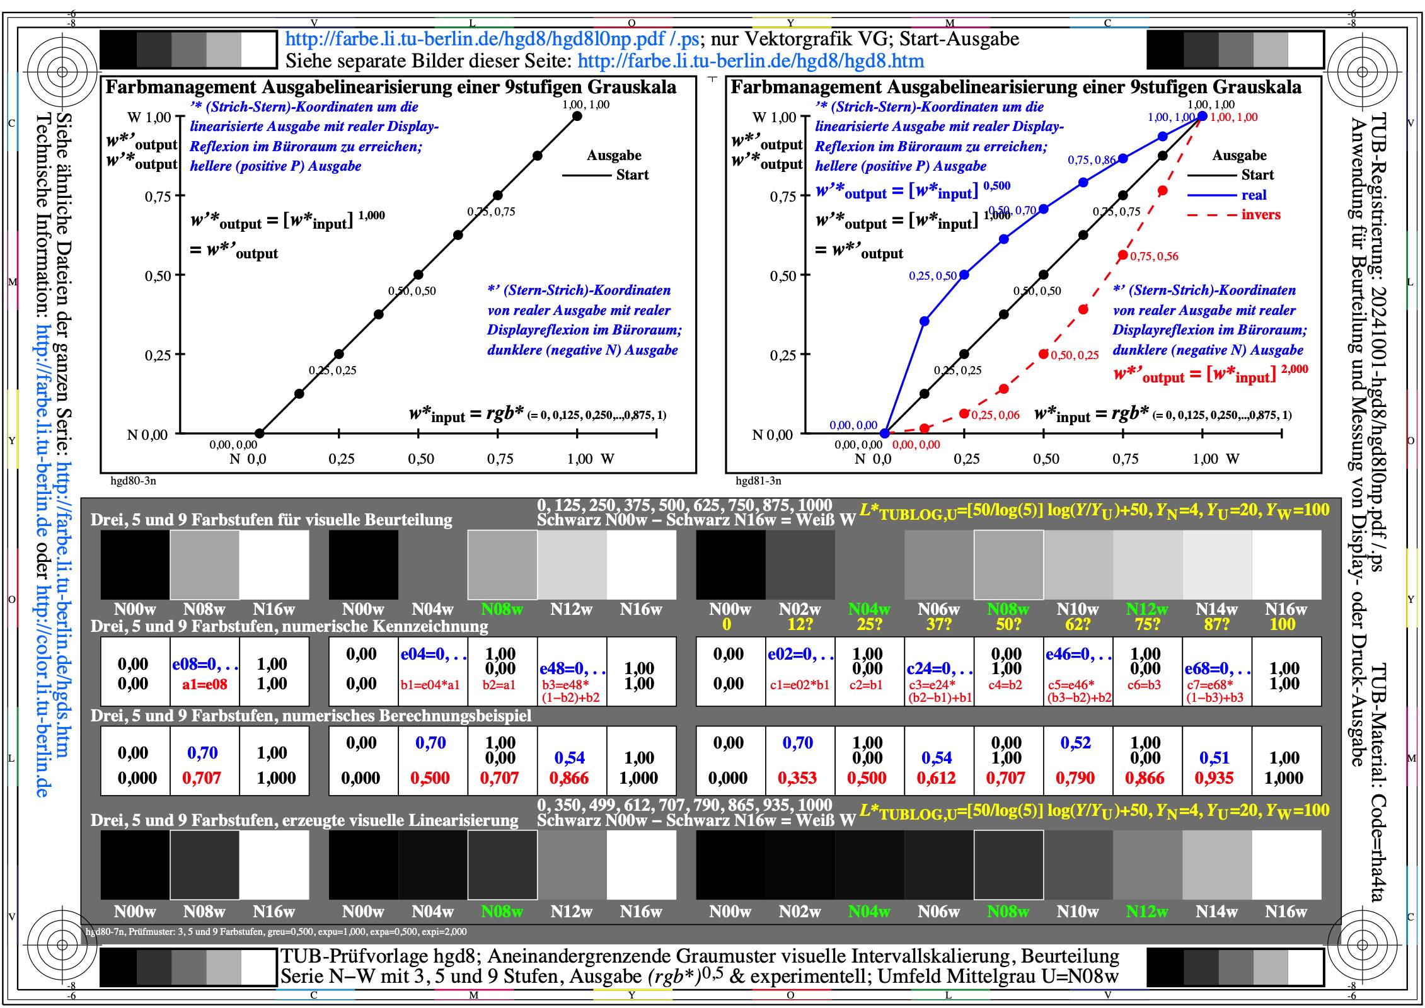
Task: Click footer note starting hgd80-7n, Prüfmuster
Action: click(276, 932)
